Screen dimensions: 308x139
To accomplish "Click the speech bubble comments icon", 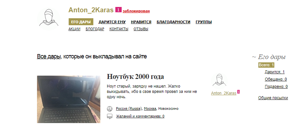I will click(x=110, y=116).
